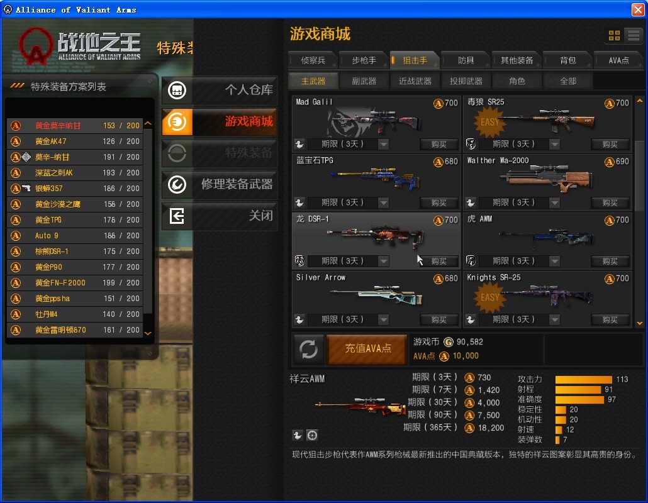Open the duration dropdown on 龙 DSR-1
Viewport: 648px width, 503px height.
[384, 261]
